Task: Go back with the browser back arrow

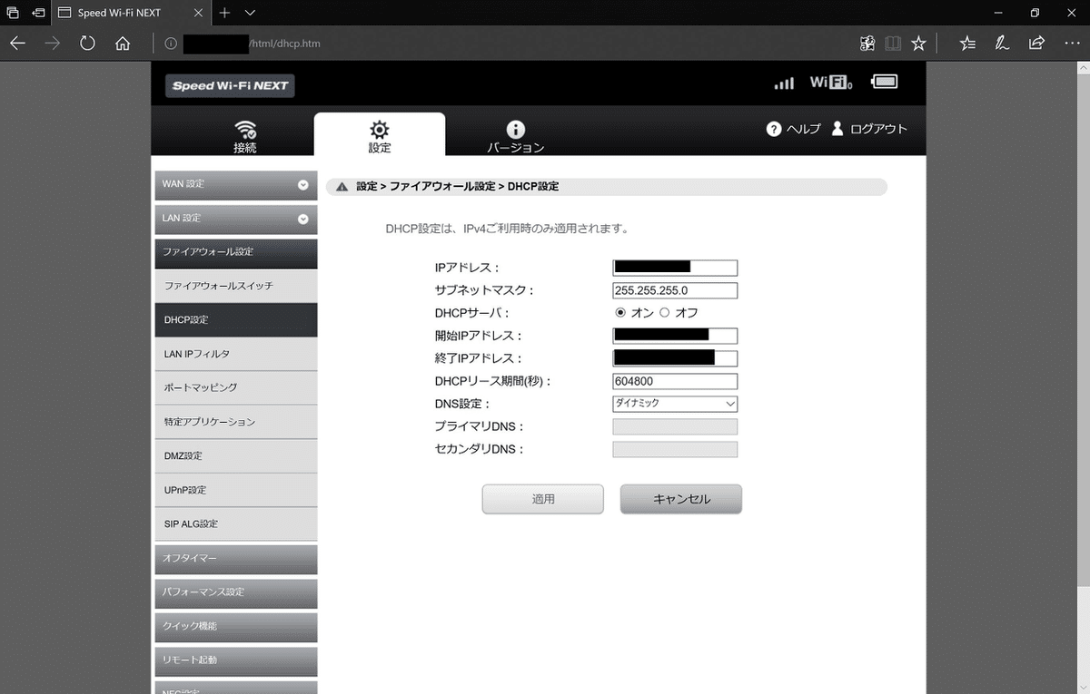Action: (x=18, y=44)
